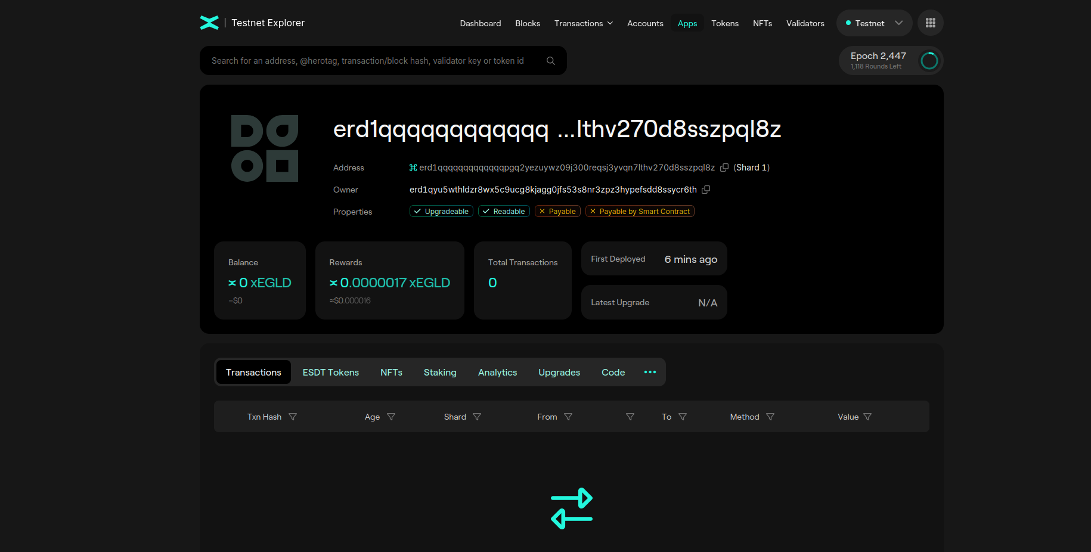Click the Upgradeable property badge
This screenshot has width=1091, height=552.
pos(441,211)
